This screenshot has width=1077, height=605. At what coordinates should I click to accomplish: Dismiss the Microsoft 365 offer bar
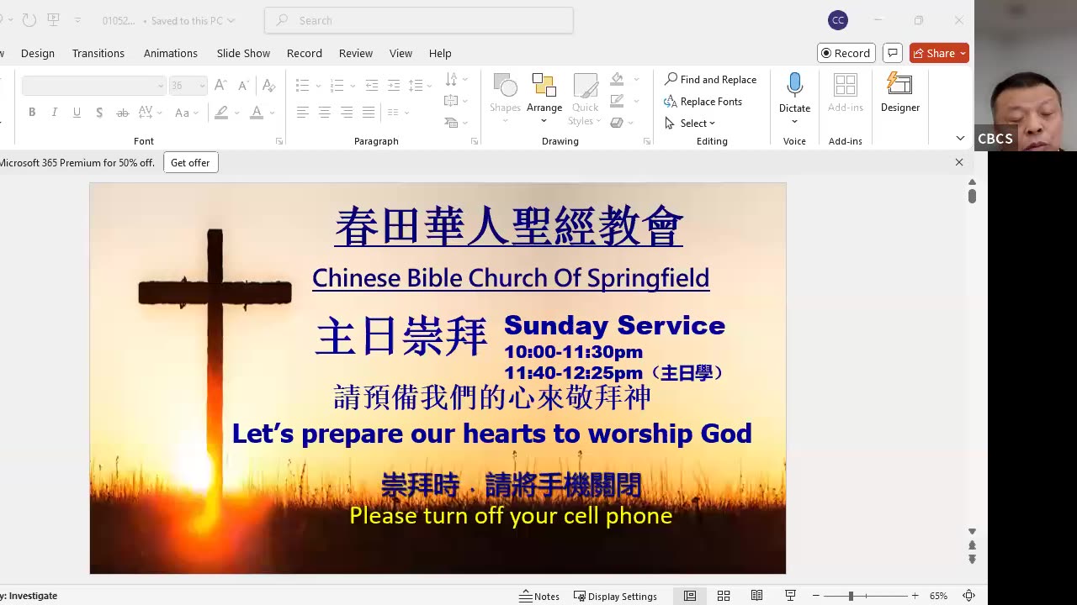click(959, 162)
